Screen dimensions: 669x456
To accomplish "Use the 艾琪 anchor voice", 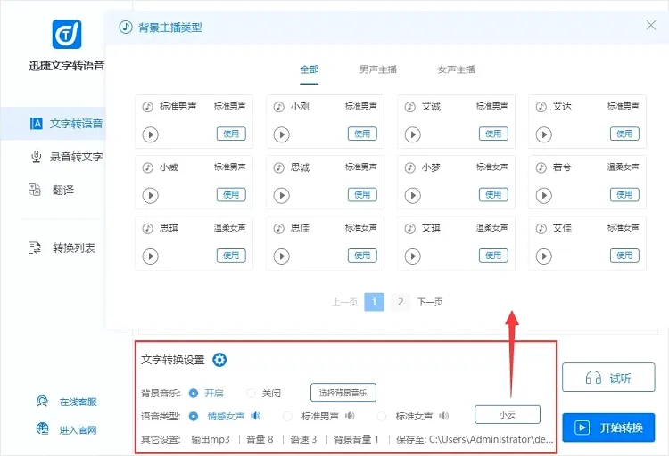I will [x=493, y=256].
